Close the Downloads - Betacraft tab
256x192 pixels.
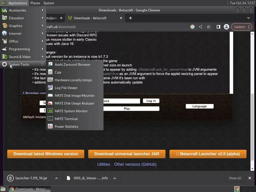[121, 18]
